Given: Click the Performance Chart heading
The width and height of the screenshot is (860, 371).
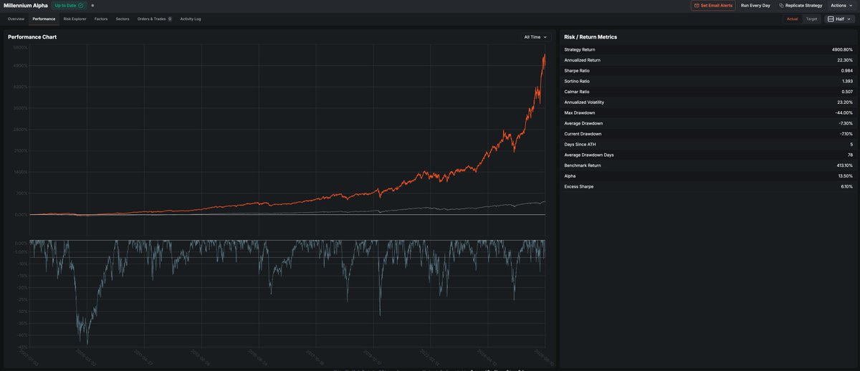Looking at the screenshot, I should point(32,37).
